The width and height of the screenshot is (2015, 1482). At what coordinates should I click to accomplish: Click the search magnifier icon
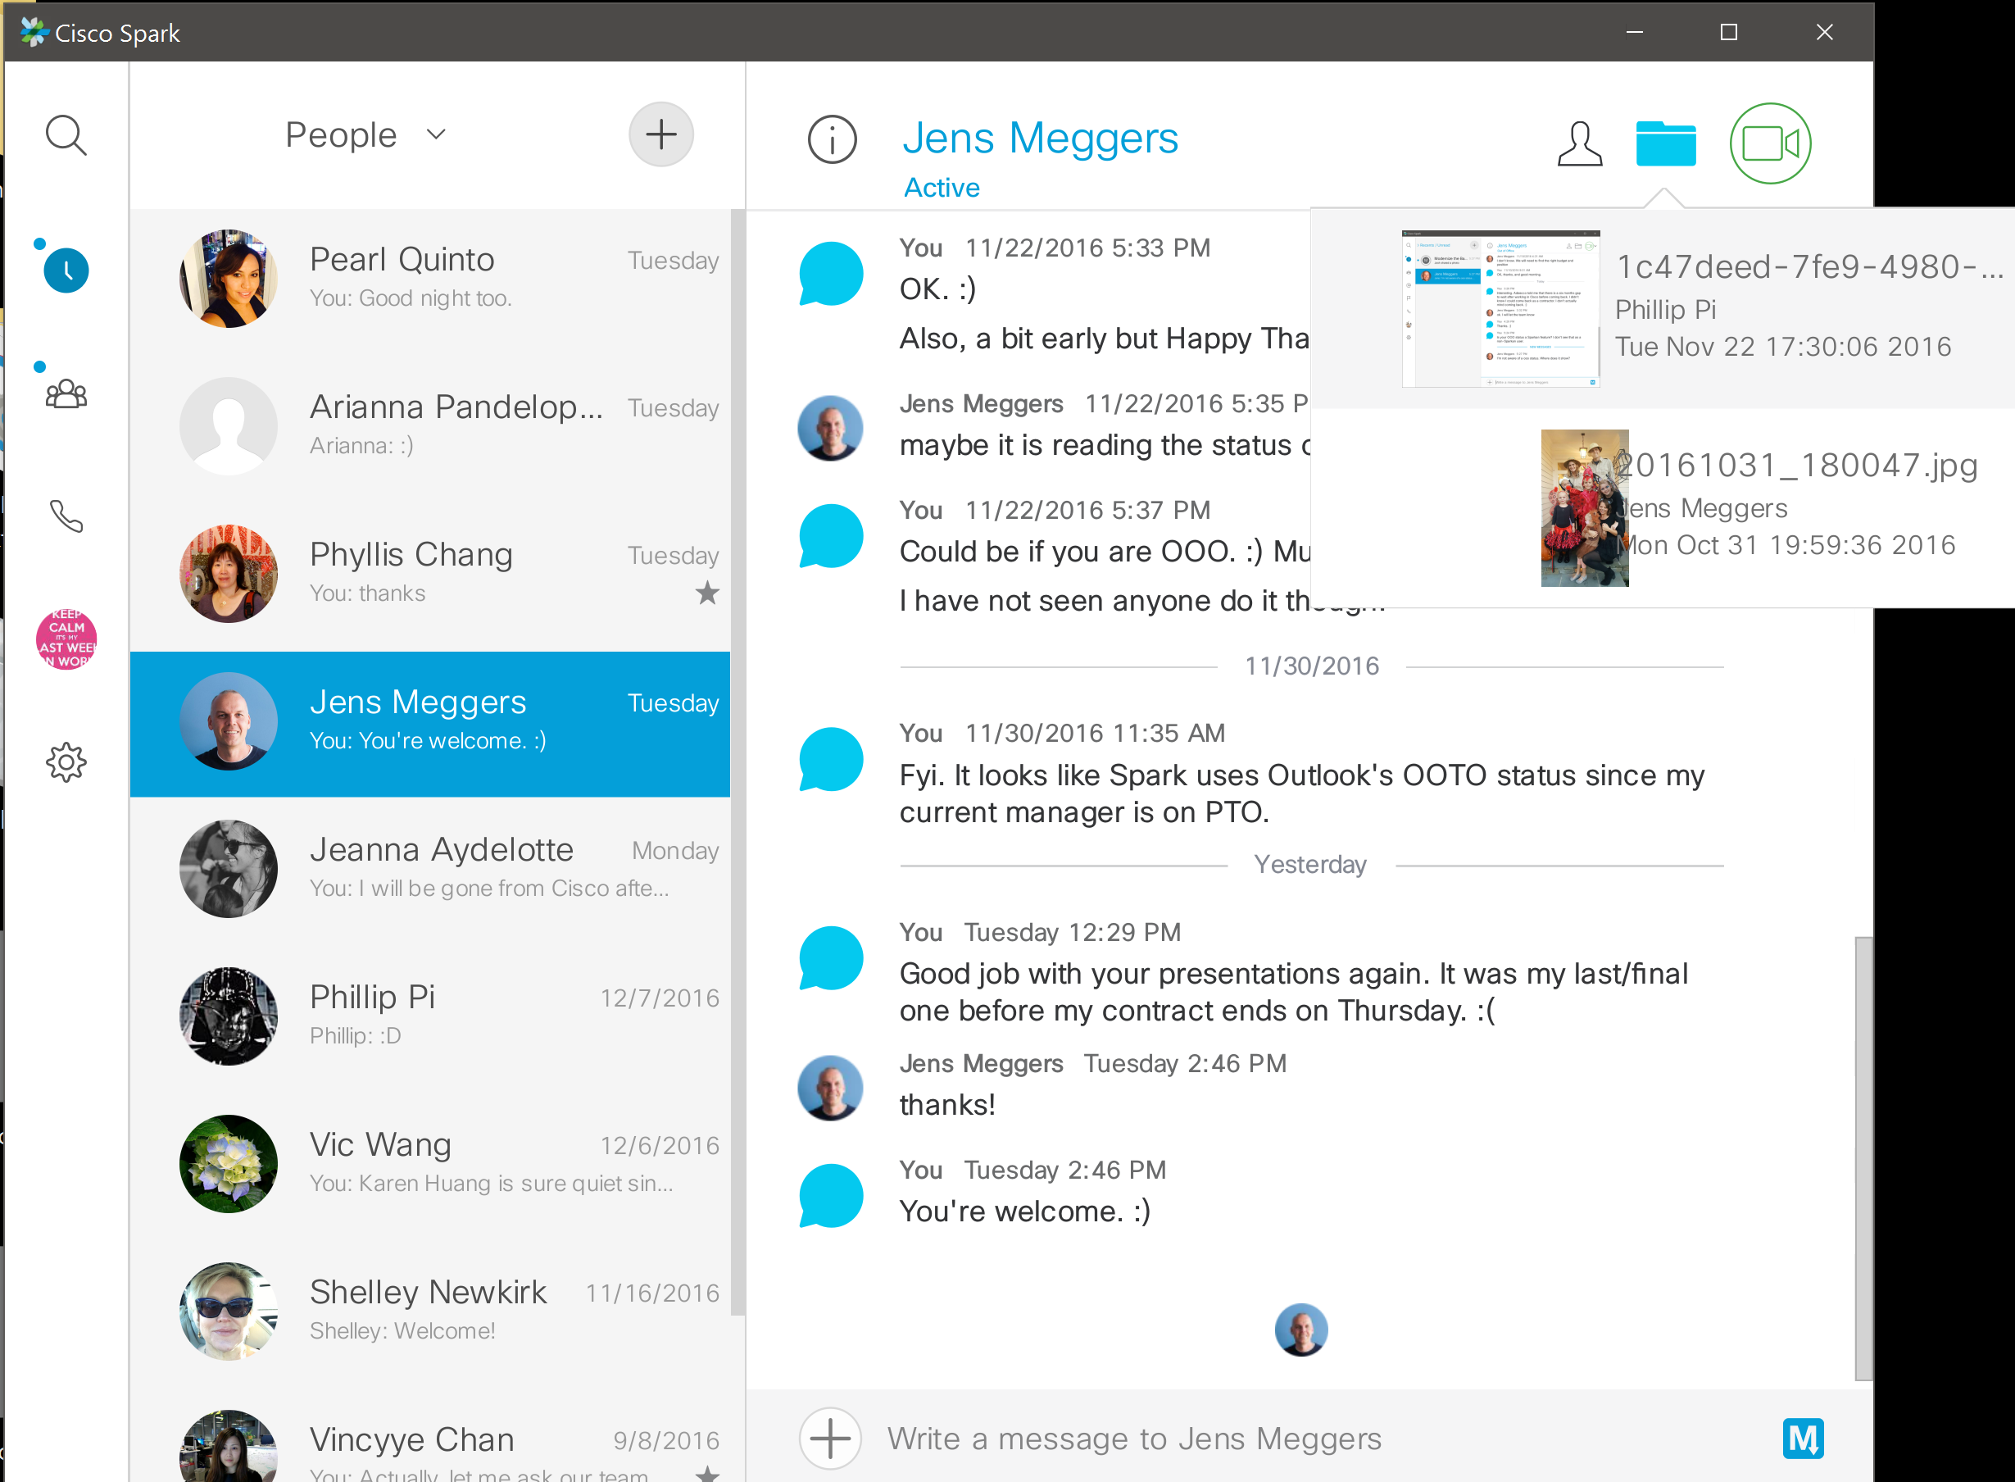coord(66,135)
